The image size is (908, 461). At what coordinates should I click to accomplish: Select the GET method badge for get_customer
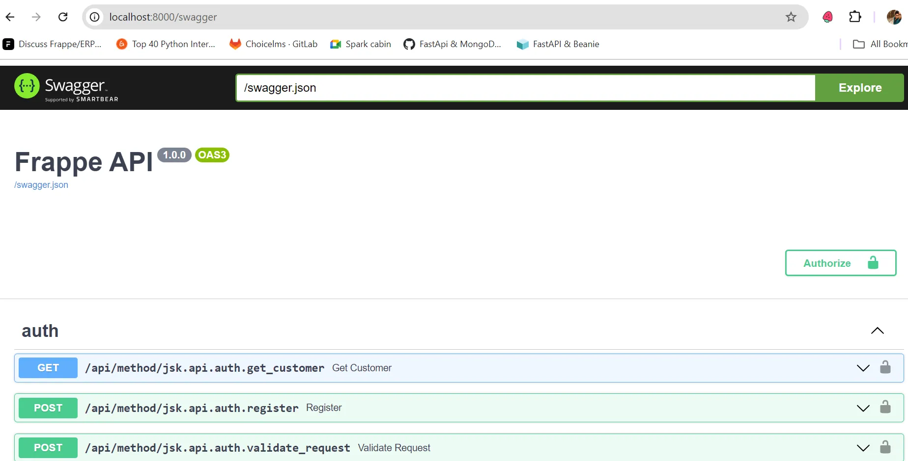tap(48, 368)
